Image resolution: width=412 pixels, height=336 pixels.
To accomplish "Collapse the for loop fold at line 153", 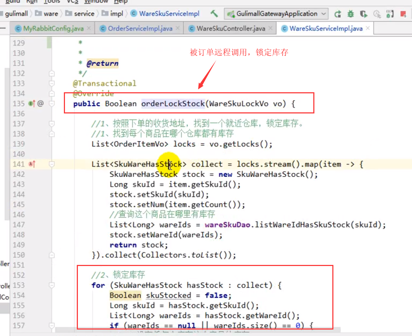I will pos(52,285).
